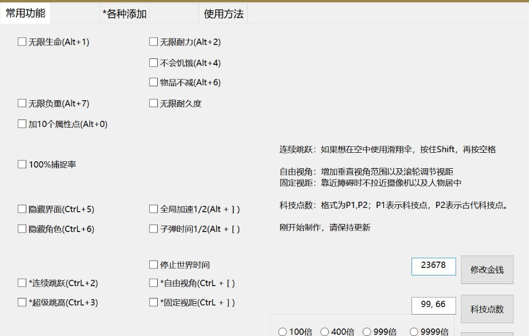Open the *各种添加 tab
529x336 pixels.
(124, 14)
